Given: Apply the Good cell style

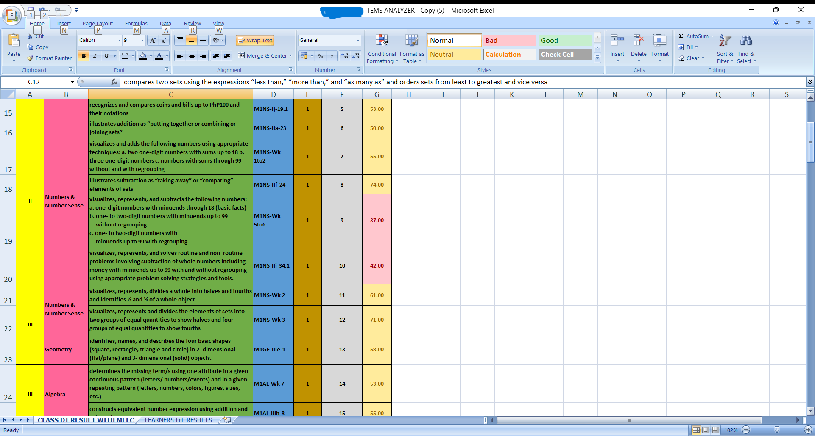Looking at the screenshot, I should tap(565, 40).
